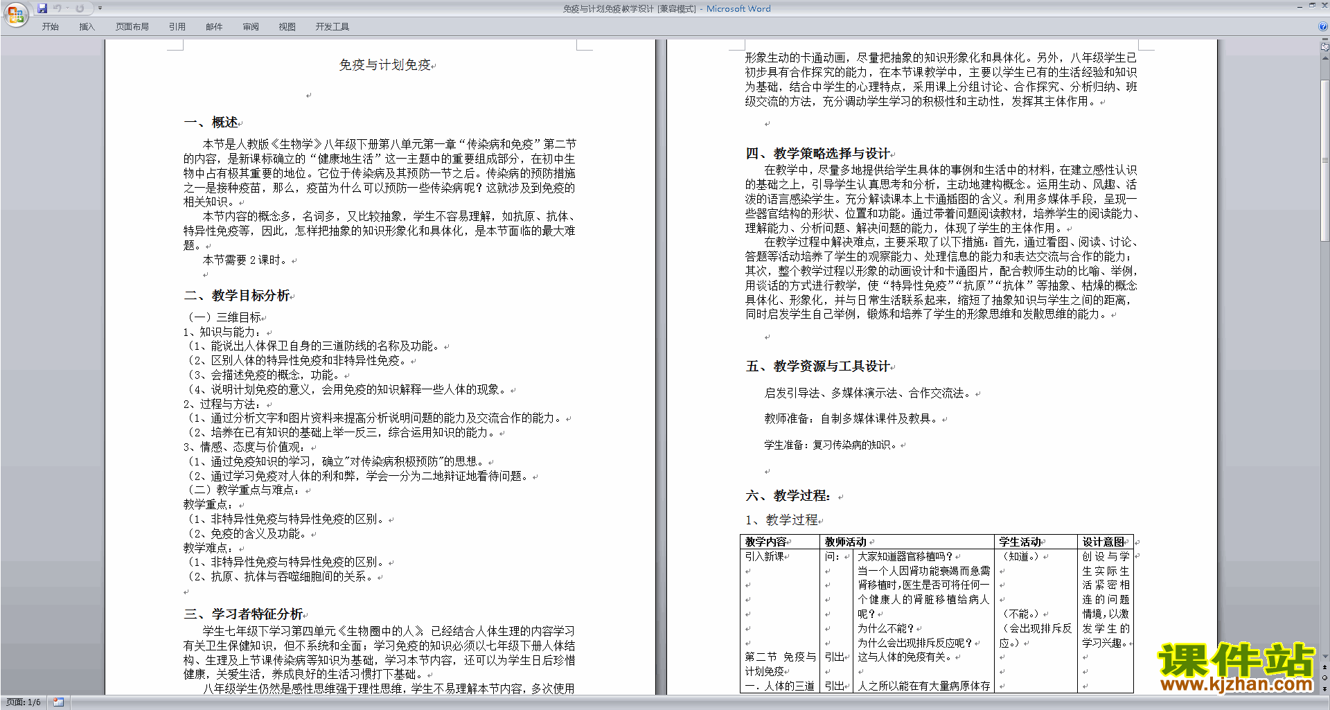Go to next page browse button

click(x=1325, y=689)
